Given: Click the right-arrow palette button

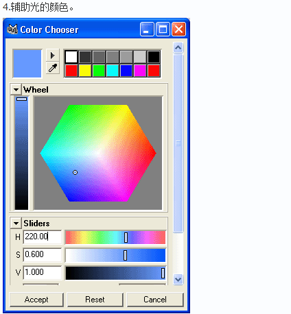Looking at the screenshot, I should pos(53,56).
